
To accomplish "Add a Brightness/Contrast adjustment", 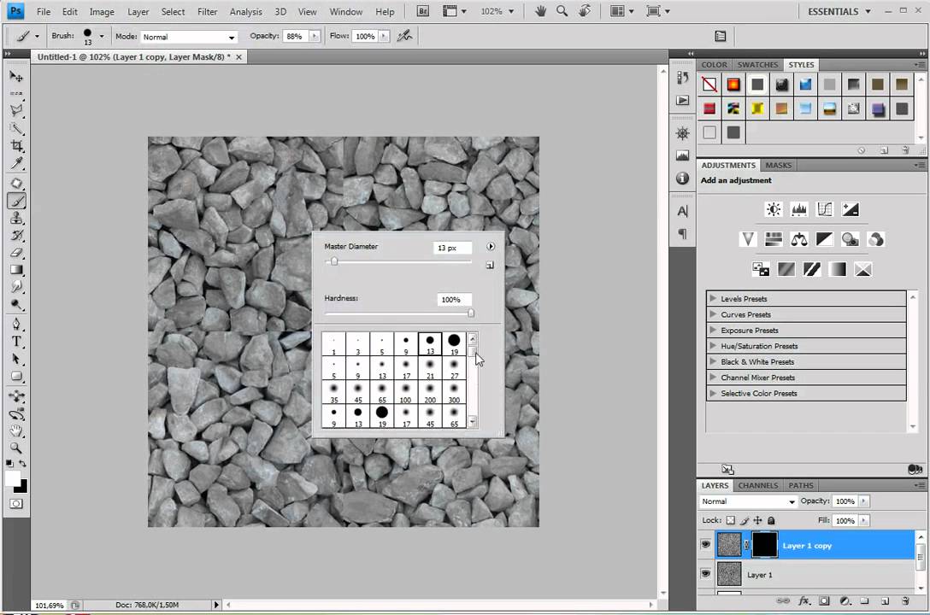I will click(774, 209).
